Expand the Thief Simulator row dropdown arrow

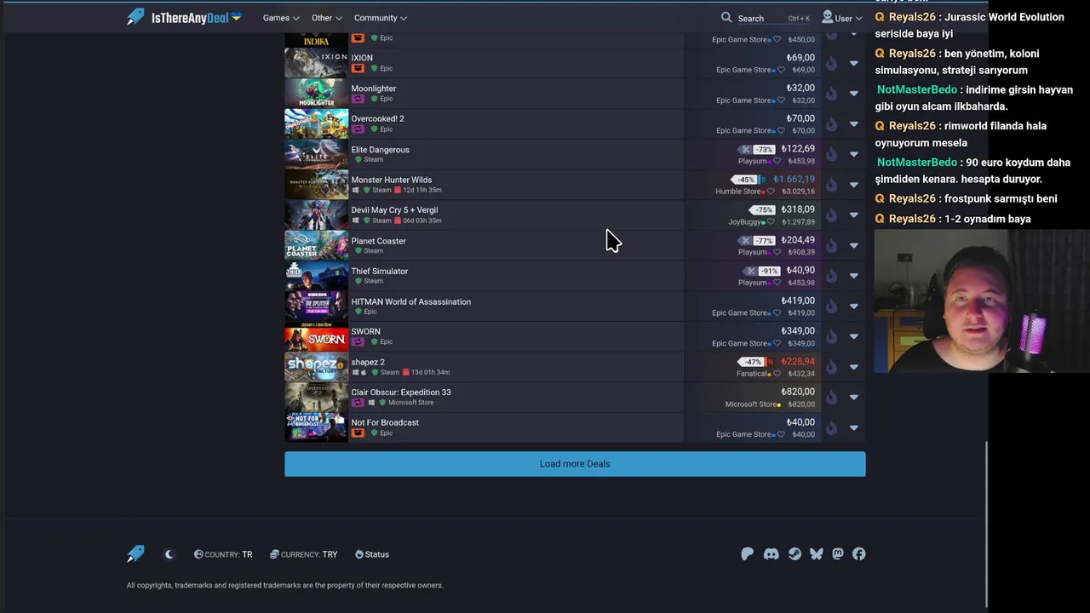coord(854,276)
